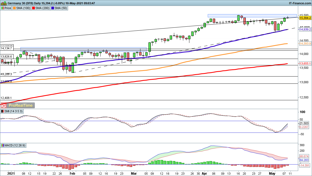Click the MACD indicator color icon
This screenshot has width=312, height=176.
[3, 145]
